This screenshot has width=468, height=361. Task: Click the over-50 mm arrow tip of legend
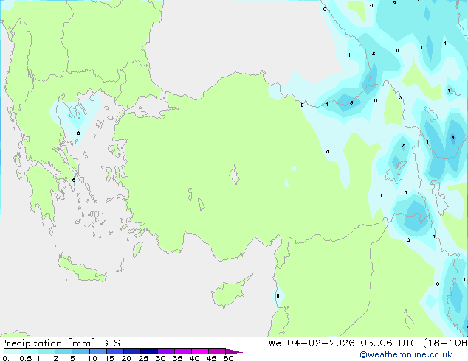234,351
